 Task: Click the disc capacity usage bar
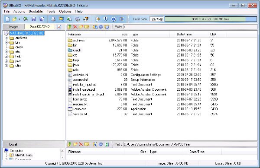pyautogui.click(x=211, y=19)
